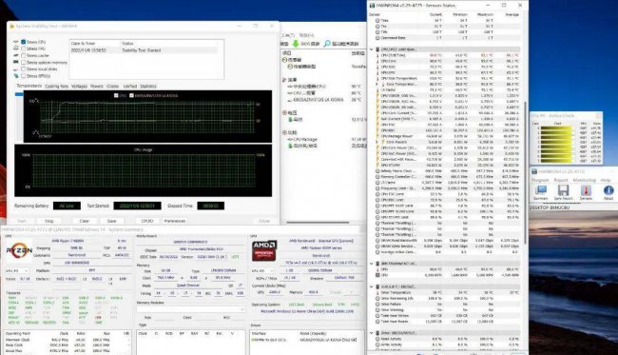The width and height of the screenshot is (618, 355).
Task: Click the Close button in stability test window
Action: click(x=264, y=221)
